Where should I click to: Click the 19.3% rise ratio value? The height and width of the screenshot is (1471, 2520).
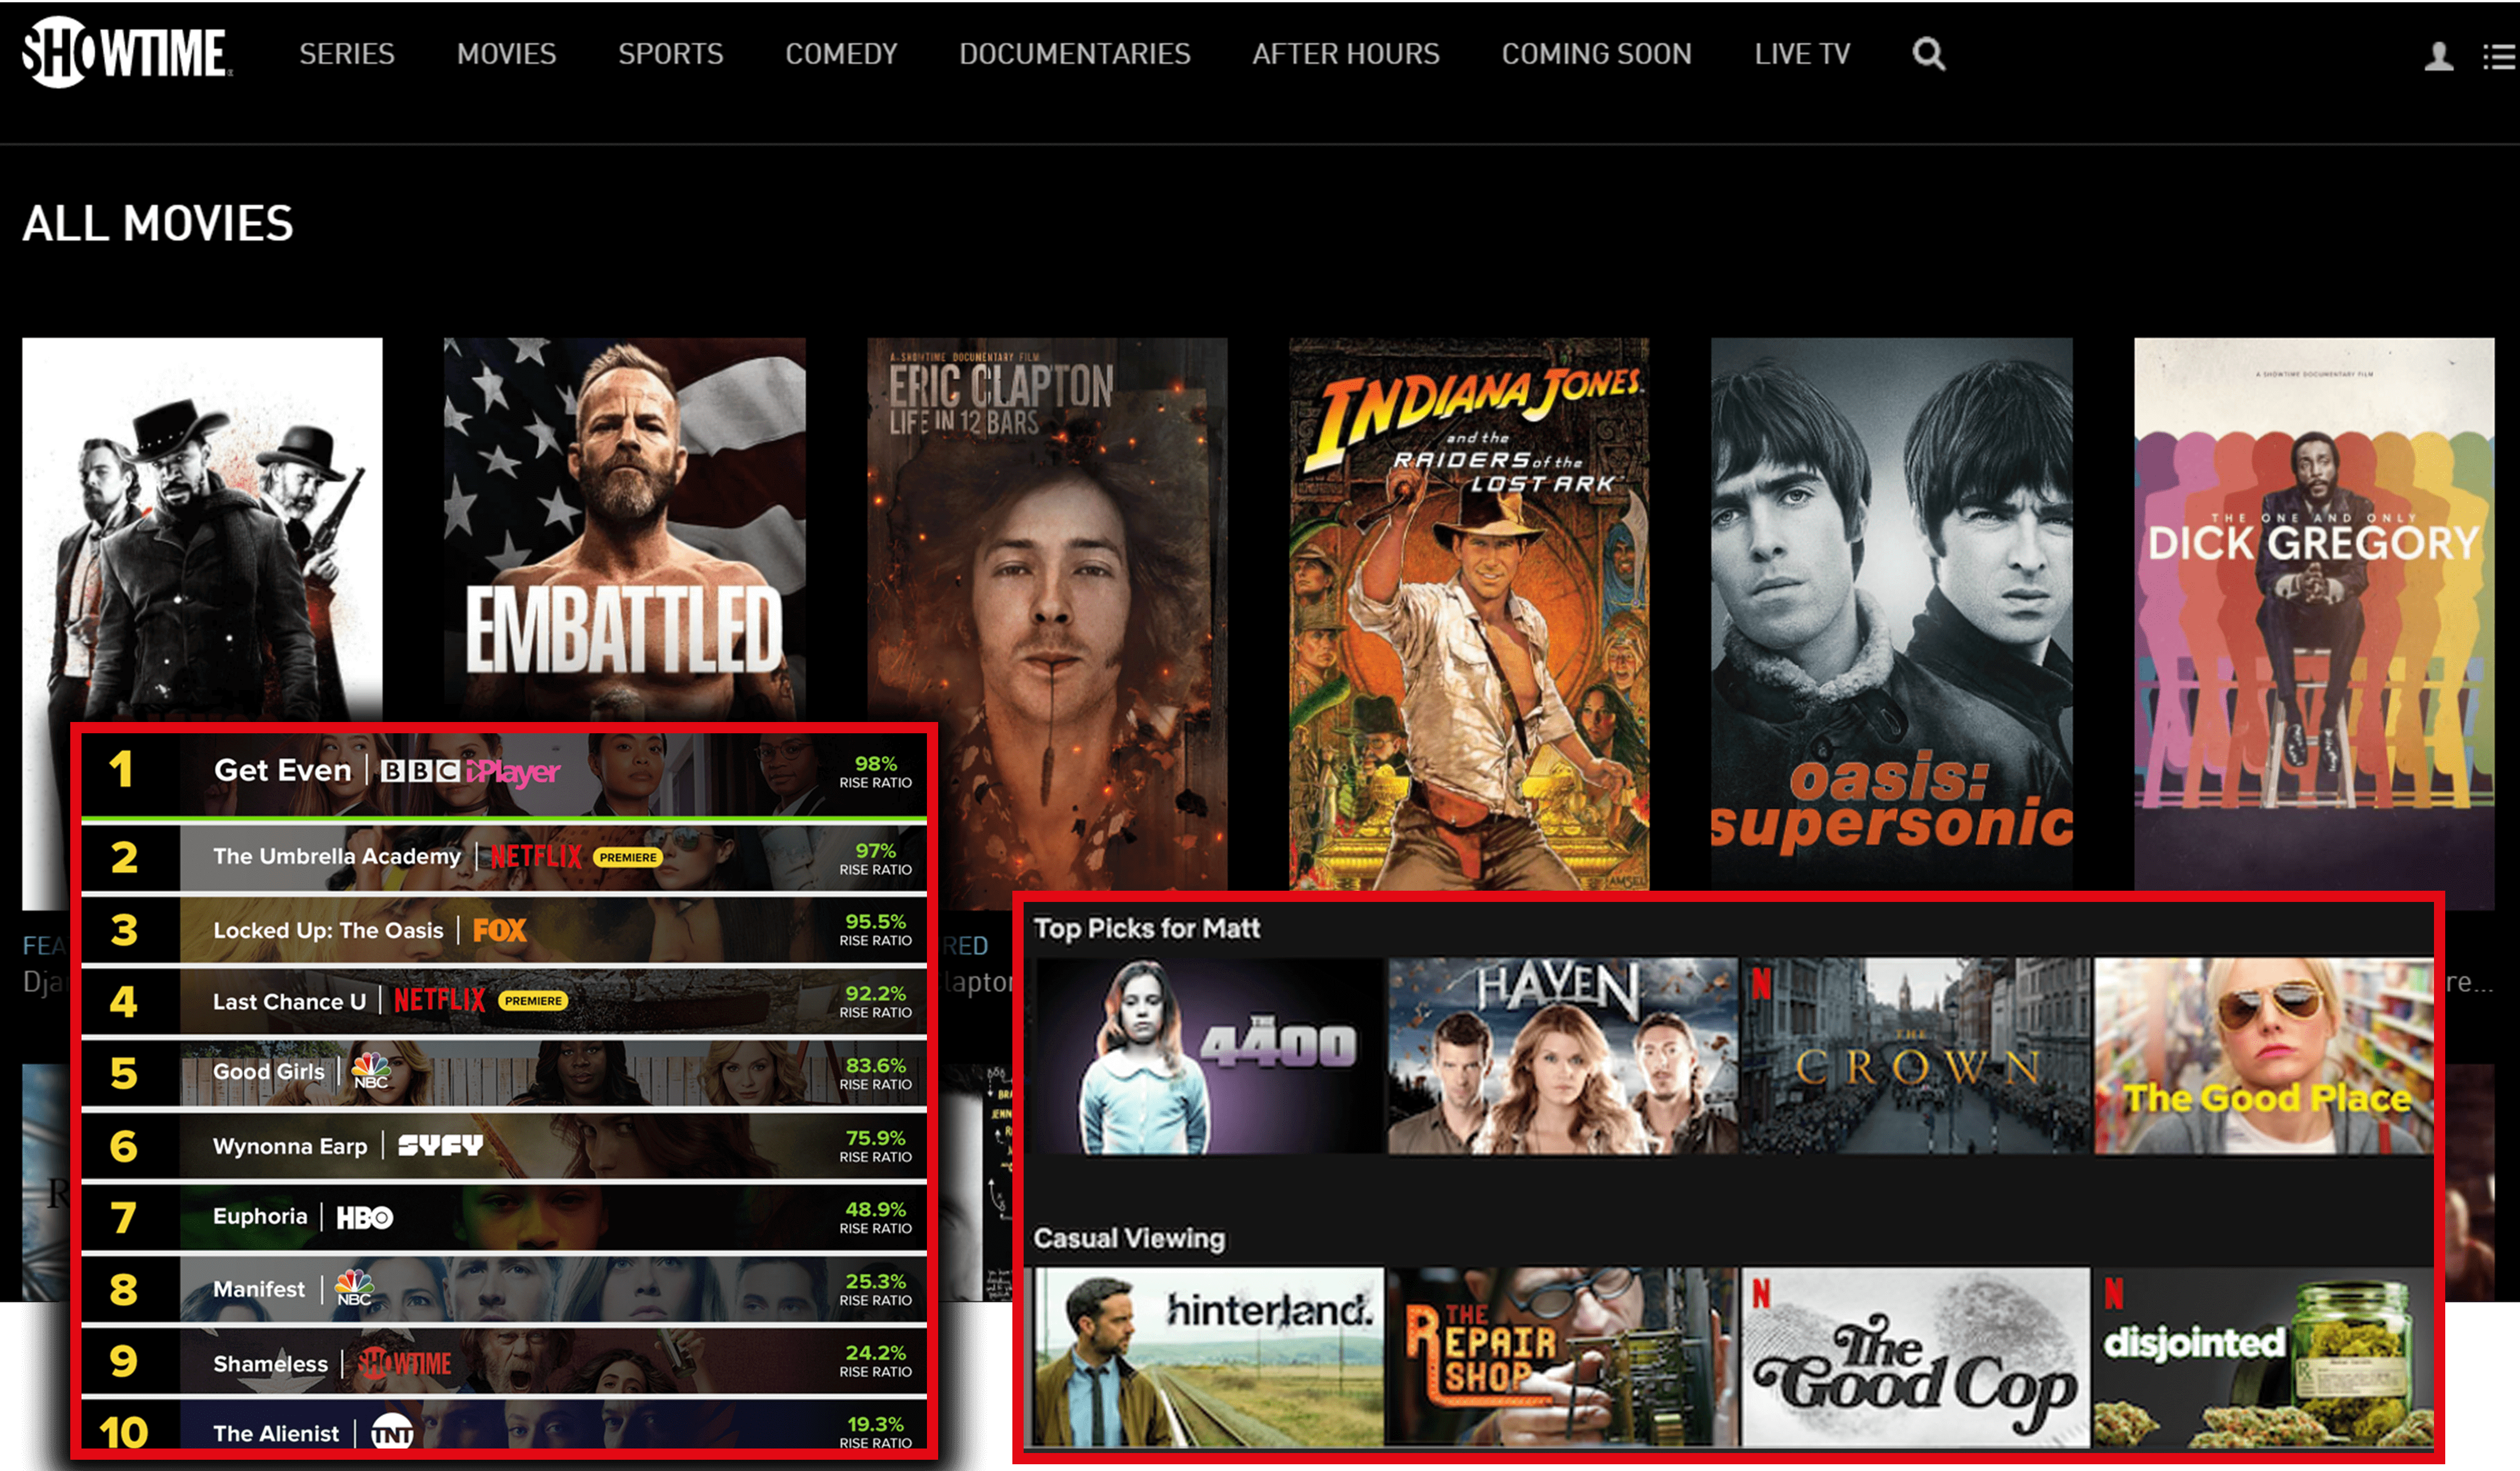[x=875, y=1424]
